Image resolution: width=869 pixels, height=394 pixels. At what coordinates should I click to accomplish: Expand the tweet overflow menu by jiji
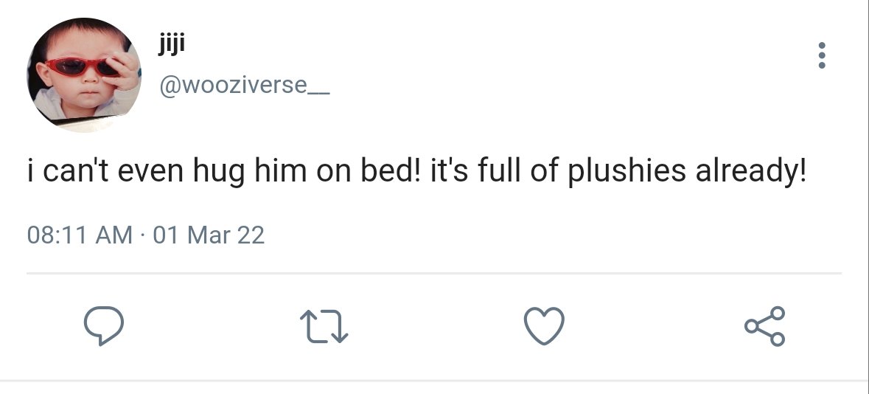coord(822,55)
